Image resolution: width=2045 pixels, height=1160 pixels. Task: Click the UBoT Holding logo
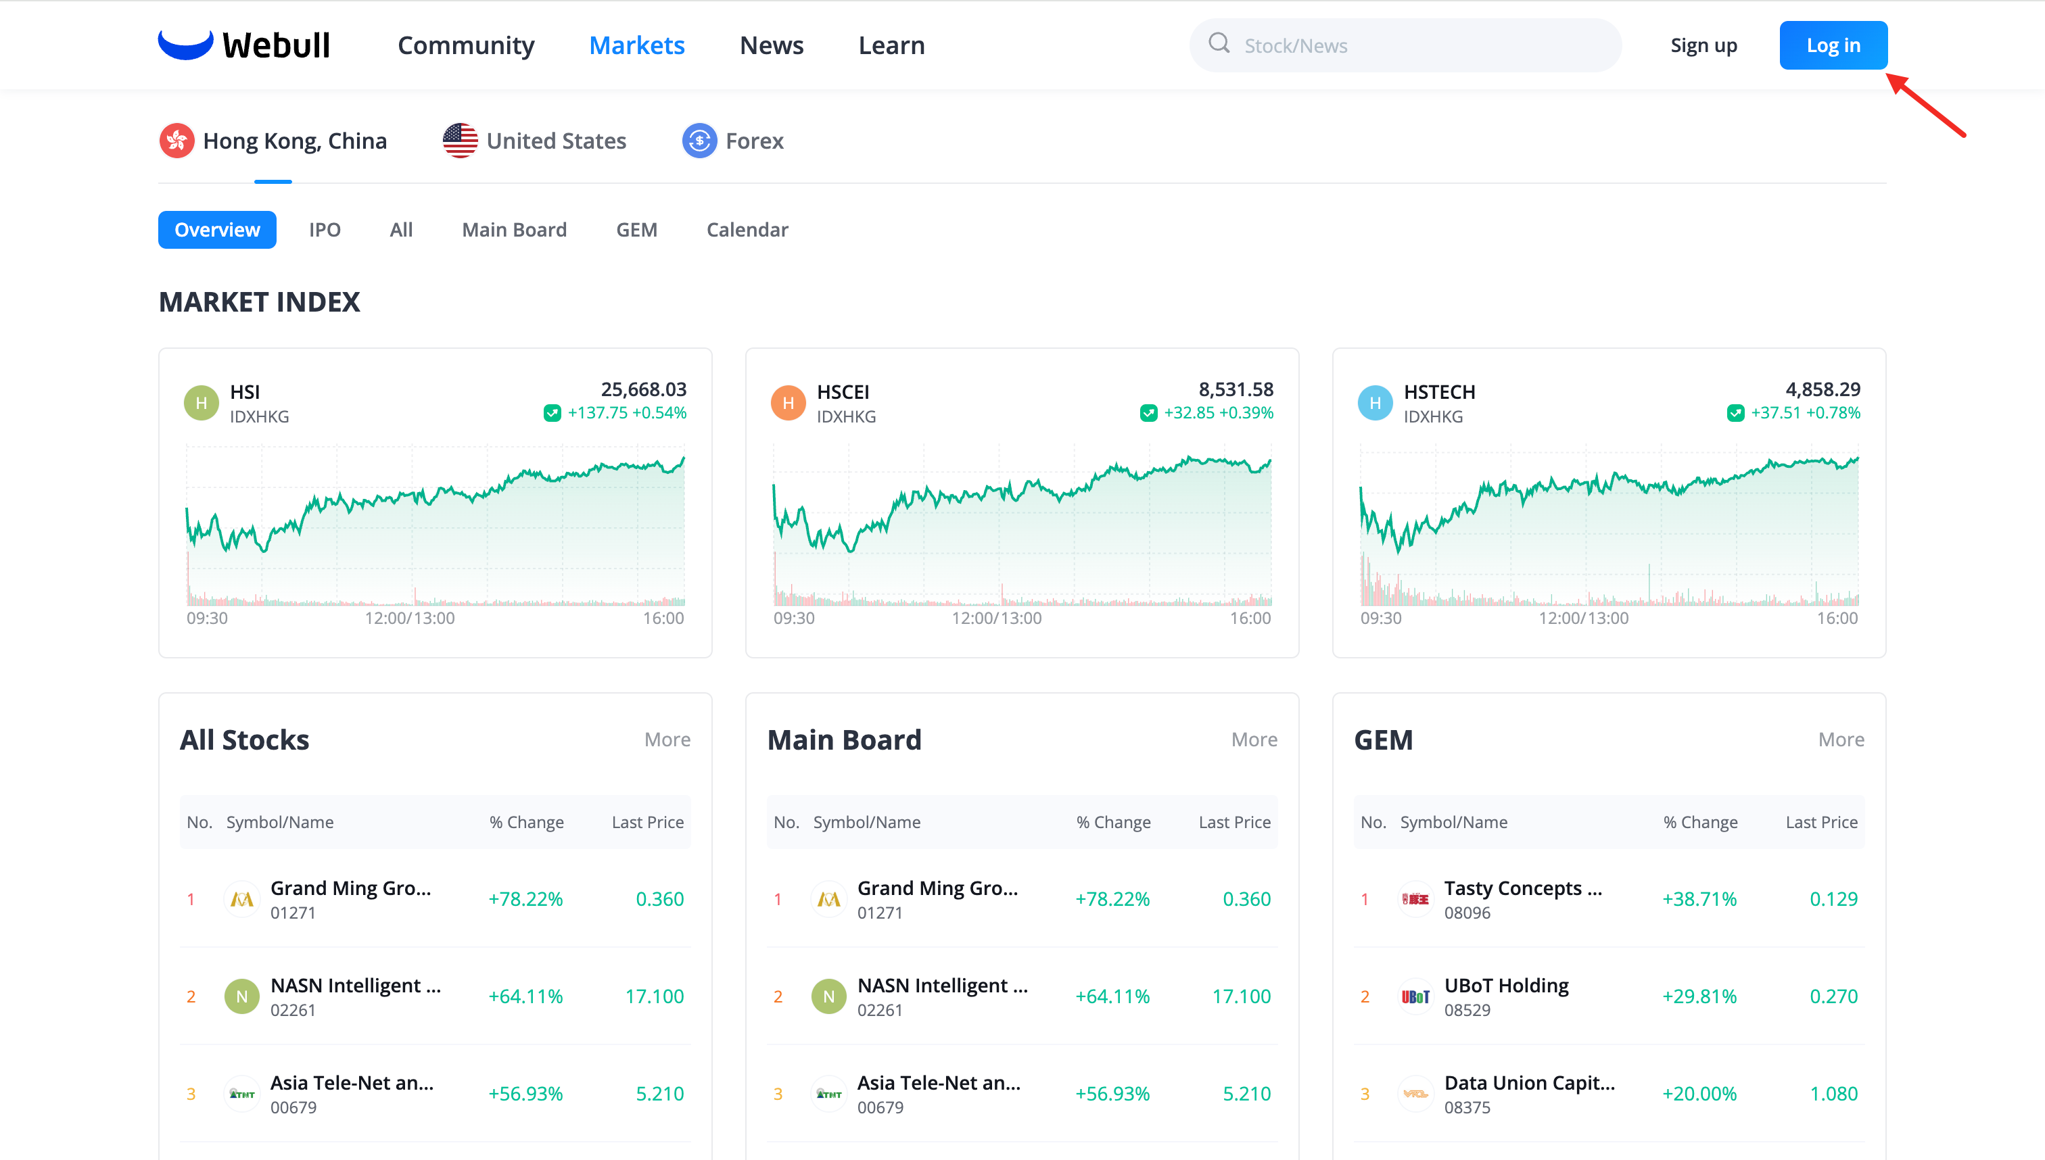[1415, 996]
